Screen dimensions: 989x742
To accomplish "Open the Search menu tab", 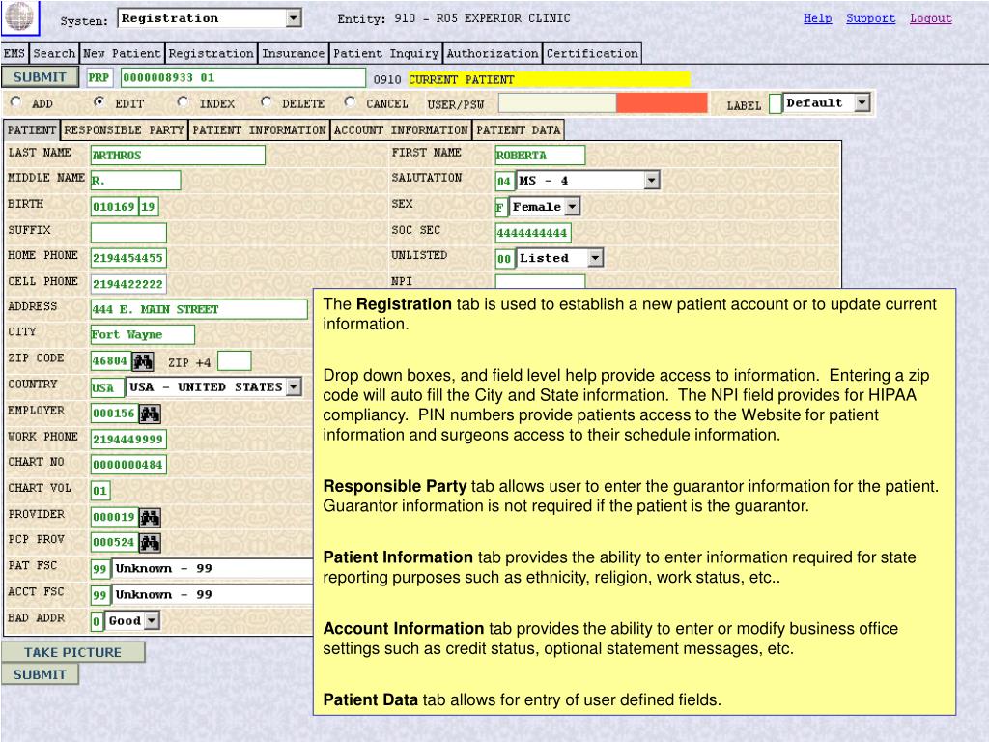I will pyautogui.click(x=54, y=54).
